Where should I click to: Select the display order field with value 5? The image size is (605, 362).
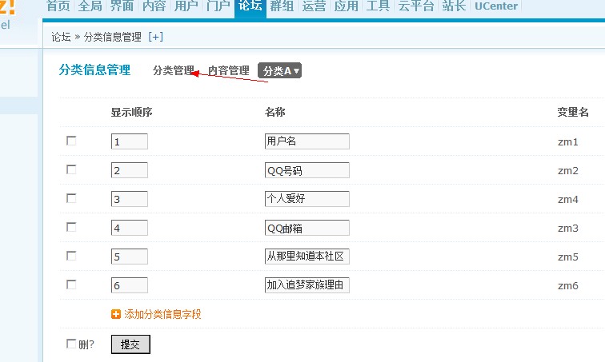(x=130, y=257)
